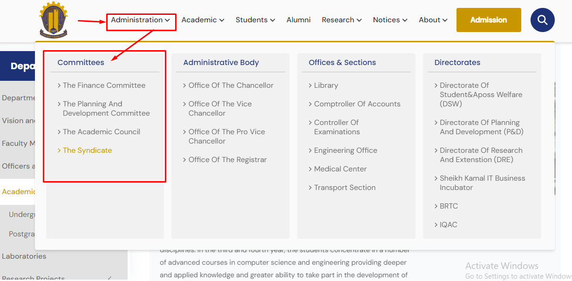Select the Transport Section link

[x=345, y=188]
